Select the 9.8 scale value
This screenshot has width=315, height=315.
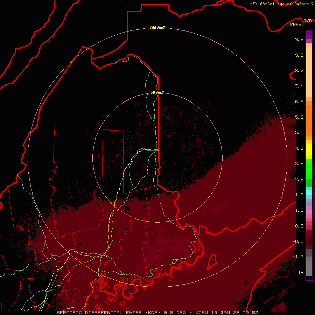tap(299, 39)
